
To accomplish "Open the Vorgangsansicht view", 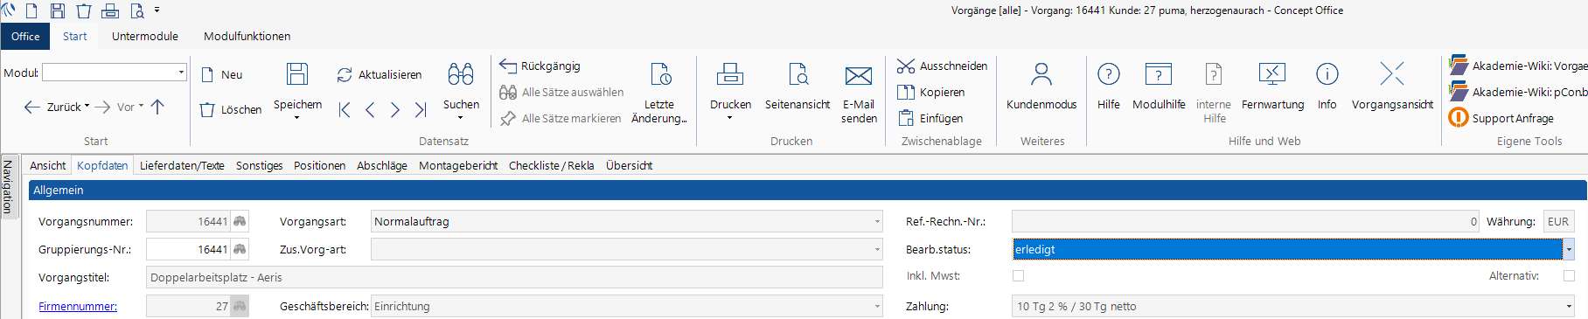I will coord(1392,74).
